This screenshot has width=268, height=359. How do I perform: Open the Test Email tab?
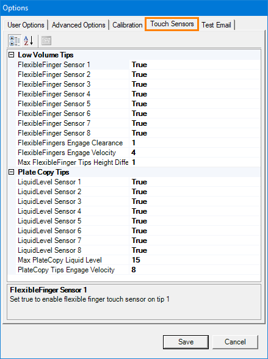[216, 24]
